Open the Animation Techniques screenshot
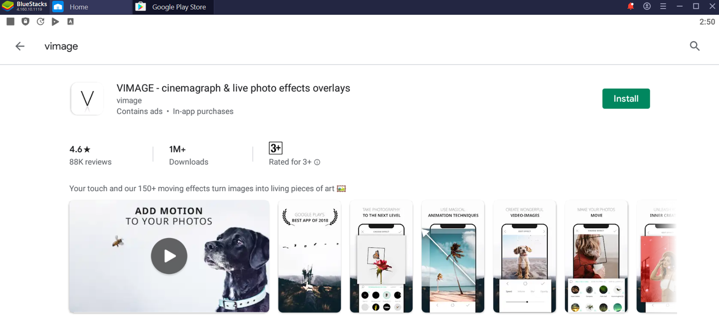This screenshot has height=323, width=719. [x=453, y=256]
